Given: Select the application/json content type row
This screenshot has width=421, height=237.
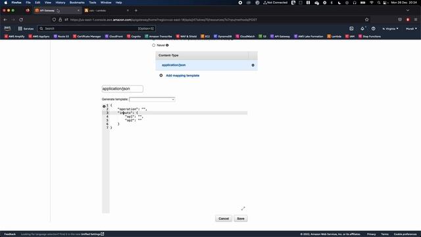Looking at the screenshot, I should tap(207, 65).
